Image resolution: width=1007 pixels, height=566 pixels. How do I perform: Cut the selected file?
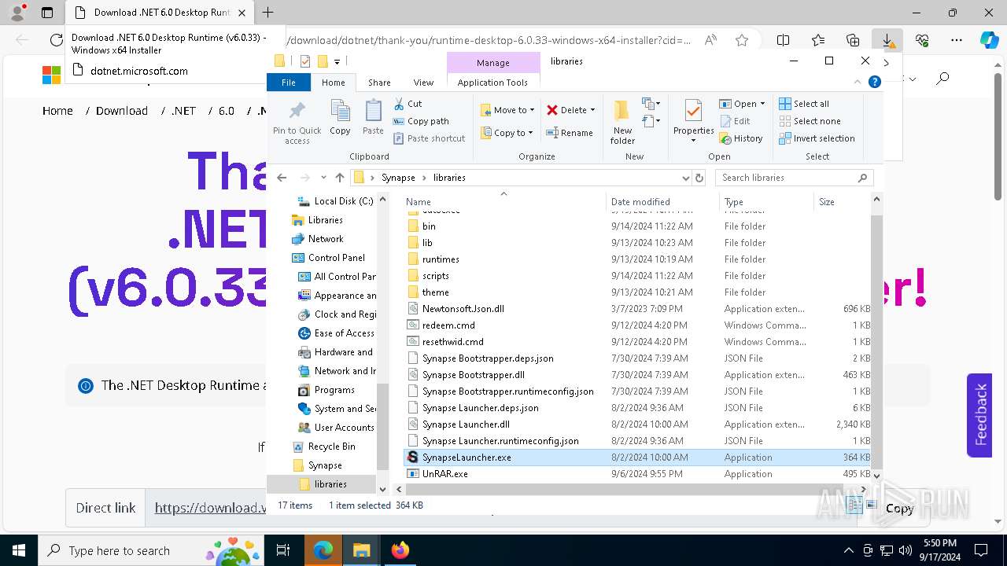[407, 104]
